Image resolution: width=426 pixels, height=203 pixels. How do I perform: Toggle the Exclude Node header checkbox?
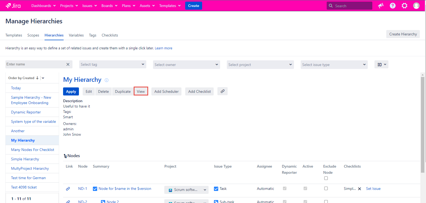click(x=326, y=178)
